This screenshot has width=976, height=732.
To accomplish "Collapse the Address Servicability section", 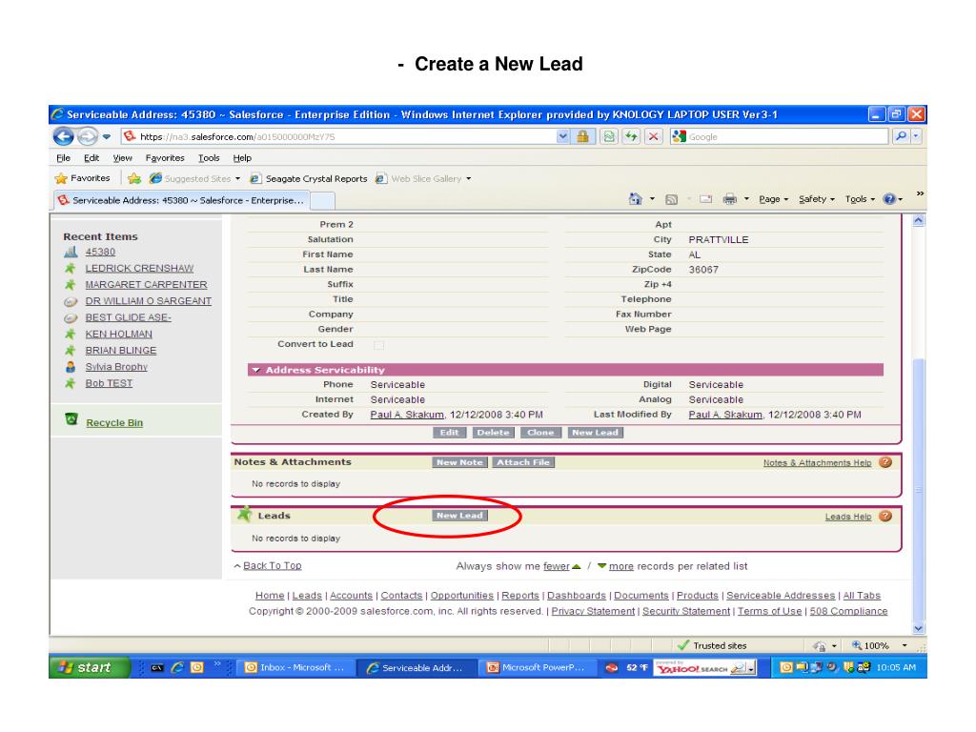I will click(x=255, y=371).
